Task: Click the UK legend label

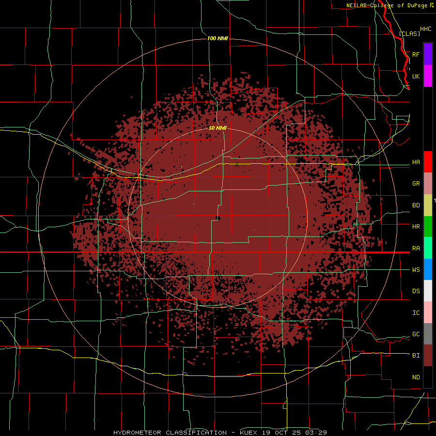Action: coord(416,76)
